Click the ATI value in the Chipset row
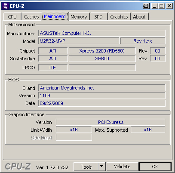This screenshot has width=175, height=173. (53, 51)
